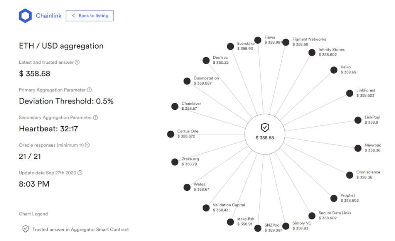This screenshot has height=241, width=395.
Task: Select the LinkPool oracle node dot
Action: (358, 120)
